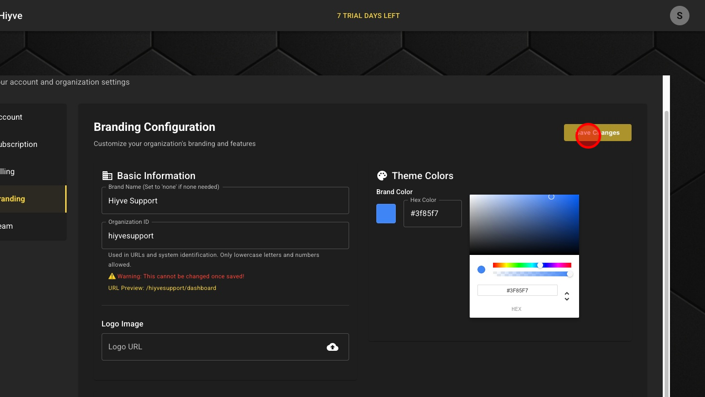Click the Basic Information building icon
705x397 pixels.
click(x=107, y=176)
